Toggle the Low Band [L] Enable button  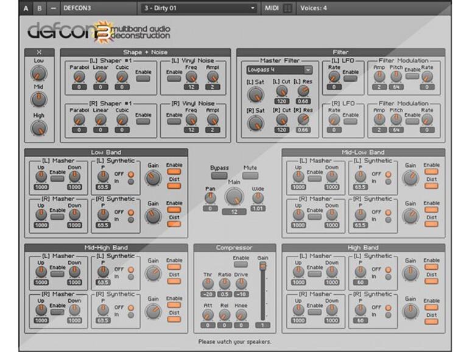pos(174,172)
